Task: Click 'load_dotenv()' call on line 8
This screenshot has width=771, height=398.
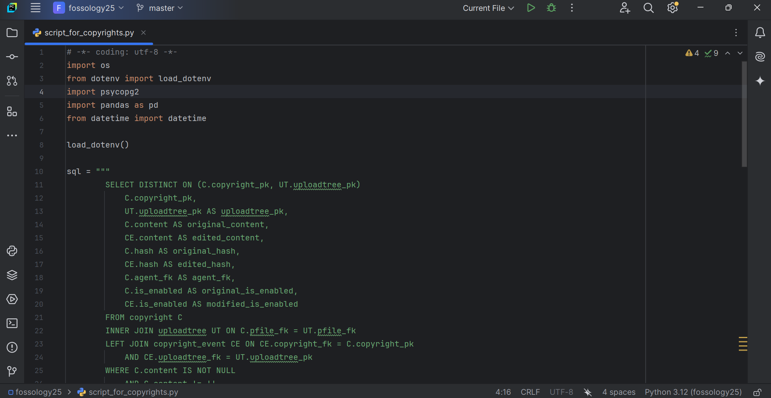Action: 98,145
